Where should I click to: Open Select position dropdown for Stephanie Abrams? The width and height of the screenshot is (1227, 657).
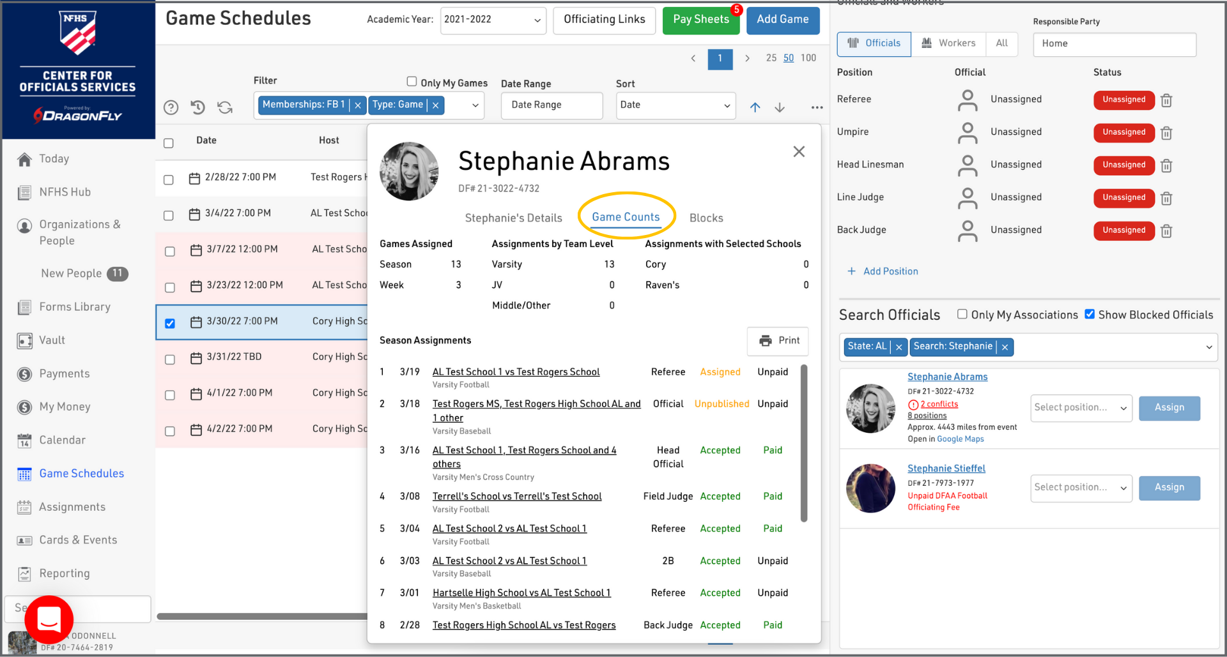1081,408
